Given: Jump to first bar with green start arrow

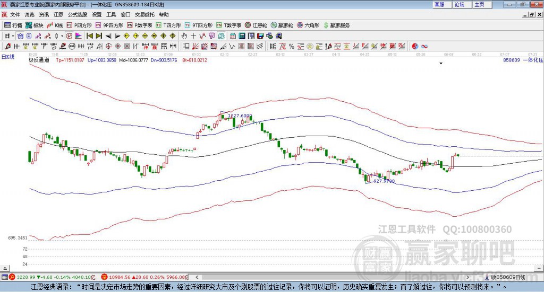Looking at the screenshot, I should (x=90, y=36).
